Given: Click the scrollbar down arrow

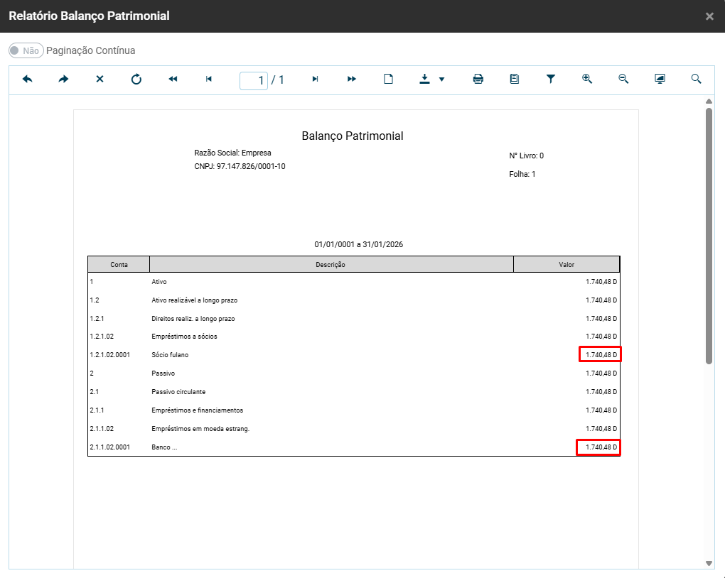Looking at the screenshot, I should 709,563.
